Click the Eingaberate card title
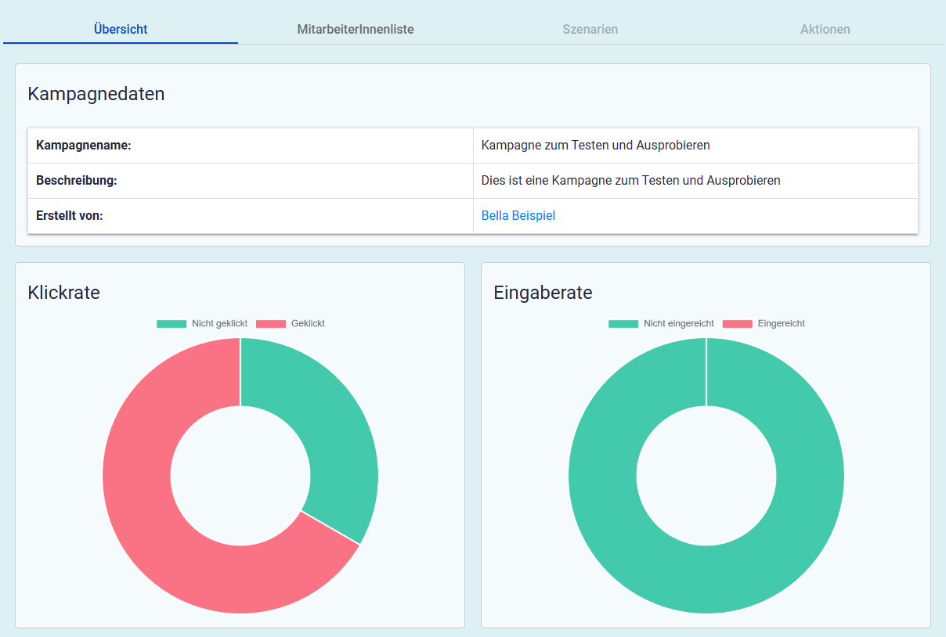This screenshot has width=946, height=637. 543,293
